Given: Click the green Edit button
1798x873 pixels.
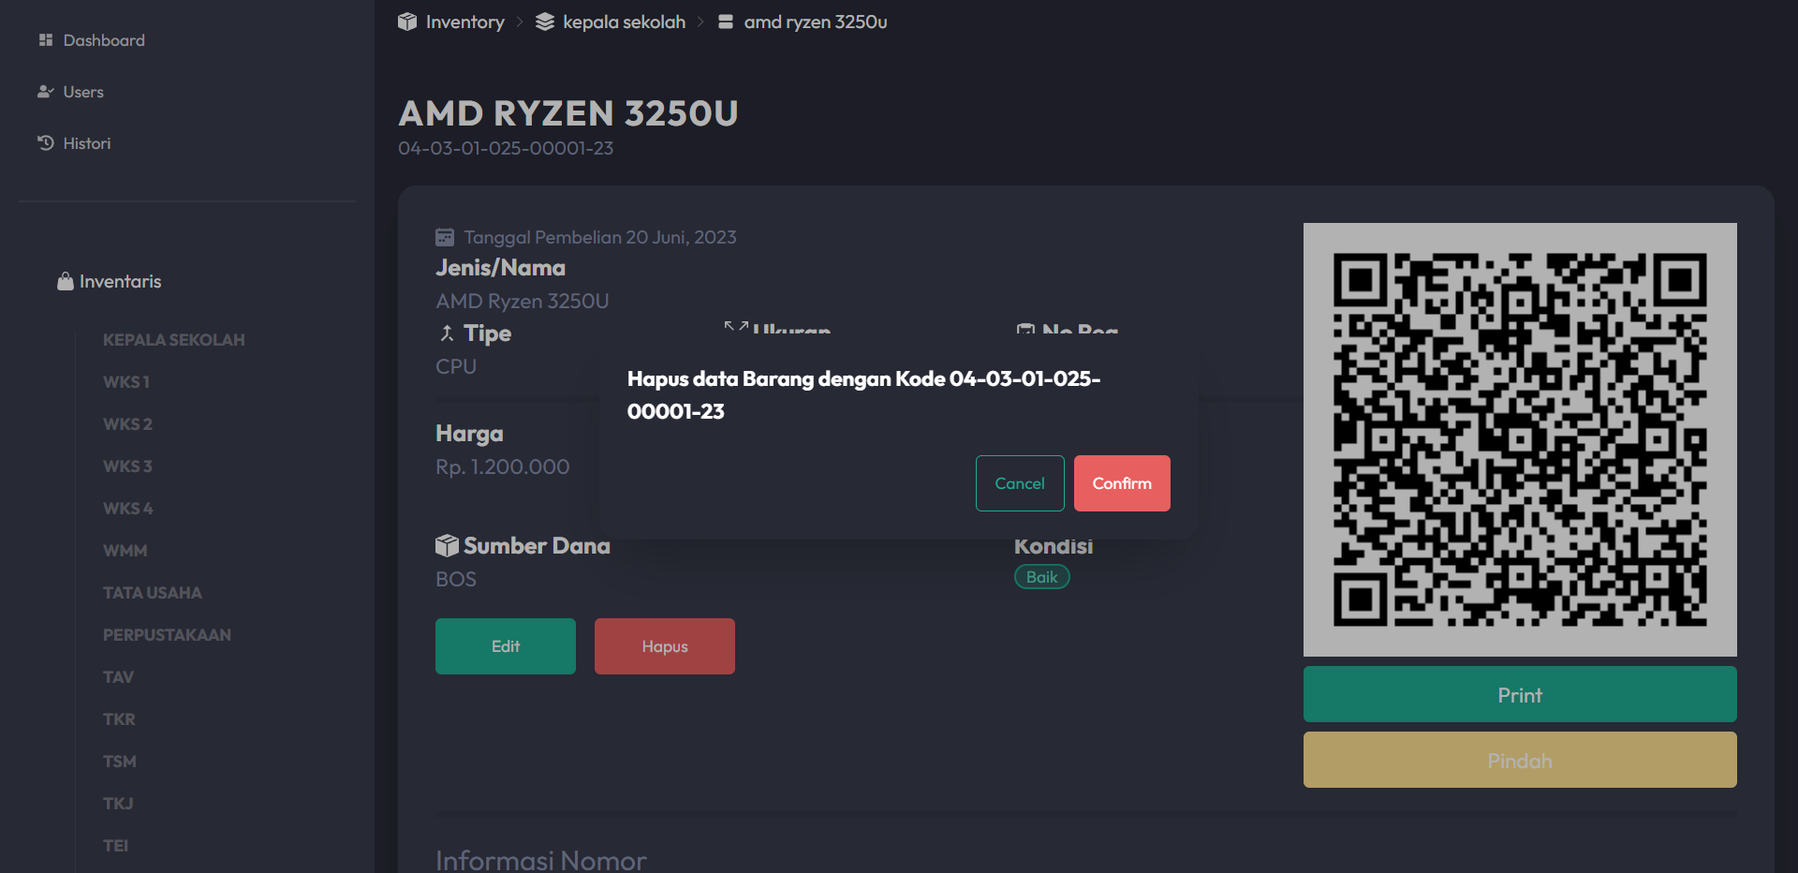Looking at the screenshot, I should 506,646.
